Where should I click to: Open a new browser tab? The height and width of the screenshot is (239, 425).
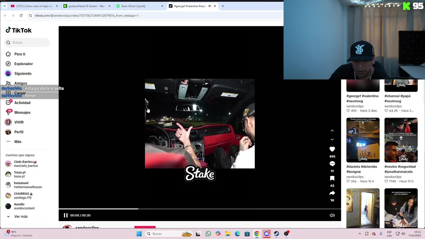click(223, 6)
